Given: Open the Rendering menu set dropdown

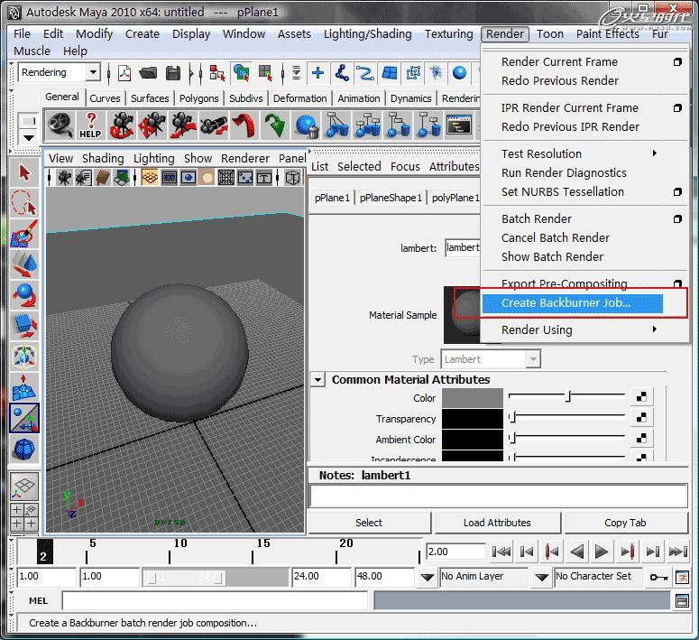Looking at the screenshot, I should pos(93,72).
